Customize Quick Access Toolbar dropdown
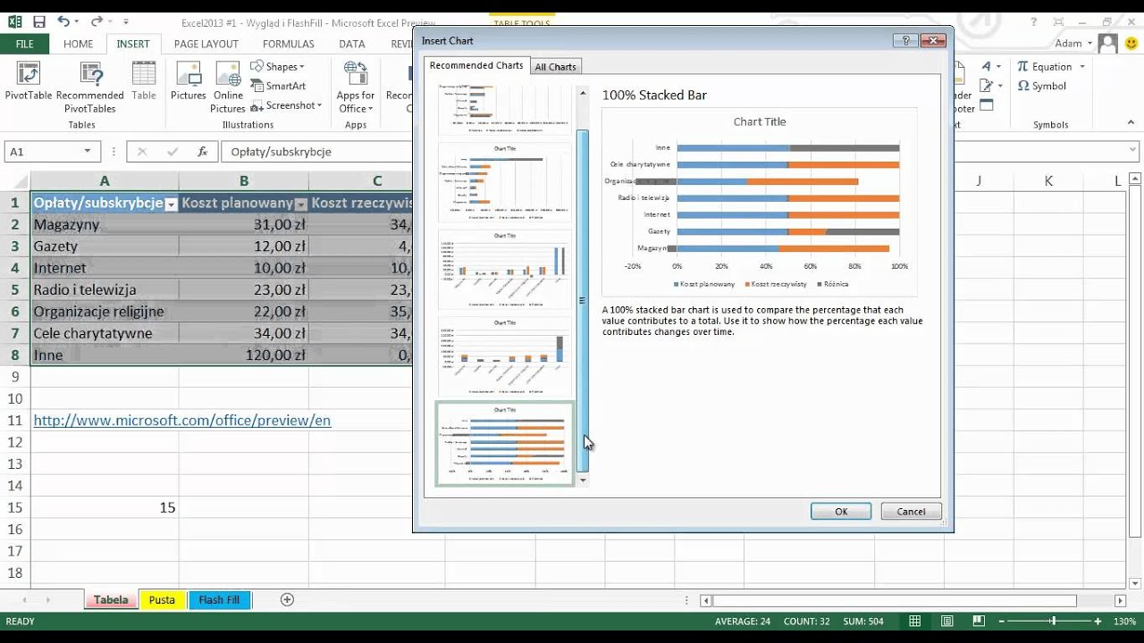 tap(126, 21)
